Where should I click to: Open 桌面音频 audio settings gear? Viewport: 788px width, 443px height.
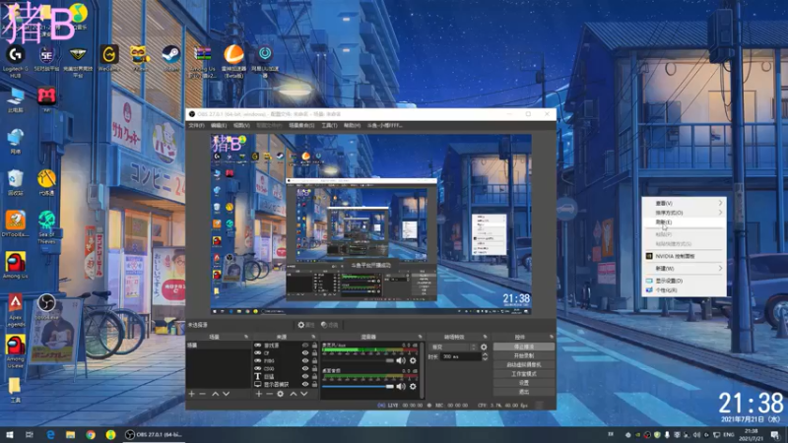click(x=413, y=386)
